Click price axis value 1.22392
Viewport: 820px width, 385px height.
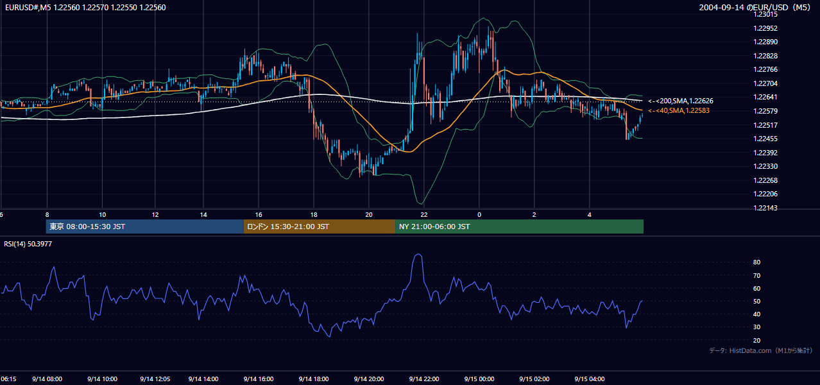(x=765, y=153)
